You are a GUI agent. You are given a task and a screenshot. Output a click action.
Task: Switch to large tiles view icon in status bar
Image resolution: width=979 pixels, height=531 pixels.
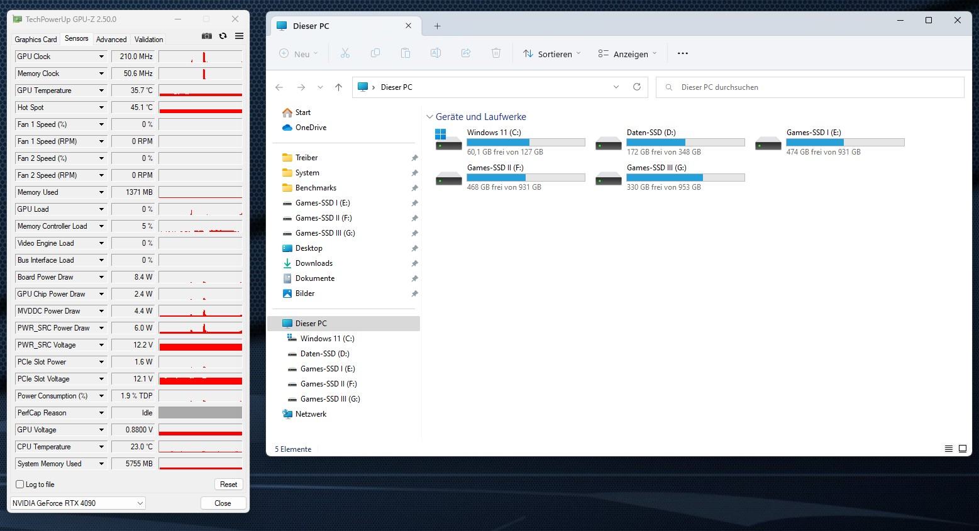pos(962,449)
